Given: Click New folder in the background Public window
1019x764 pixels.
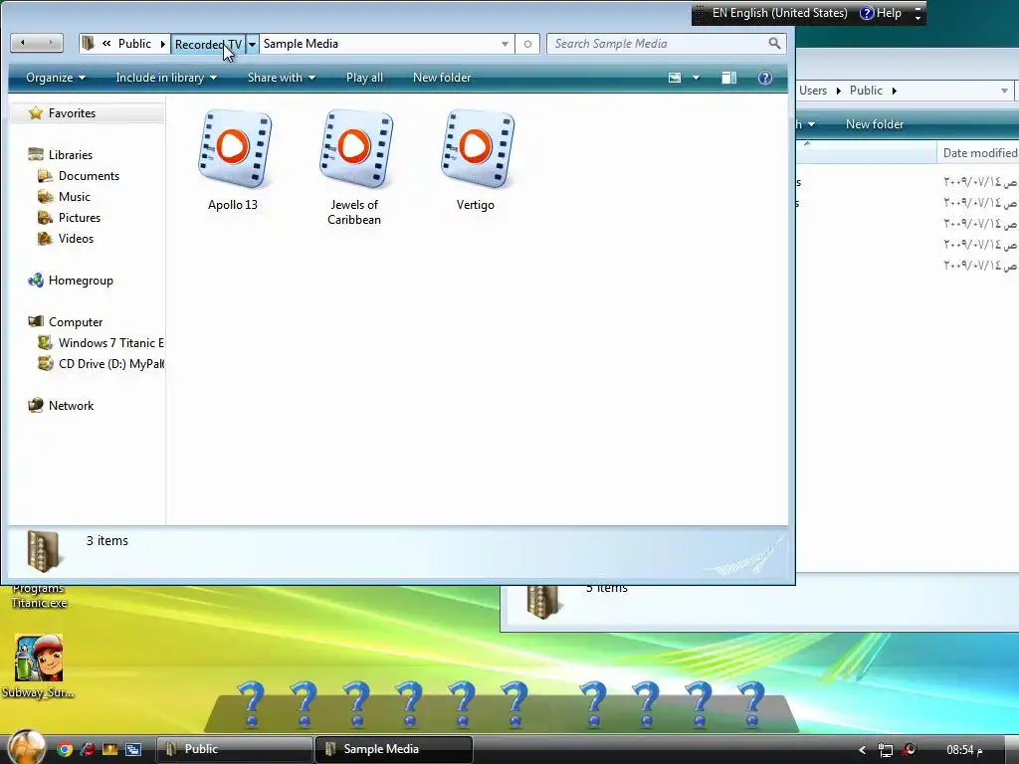Looking at the screenshot, I should point(875,124).
